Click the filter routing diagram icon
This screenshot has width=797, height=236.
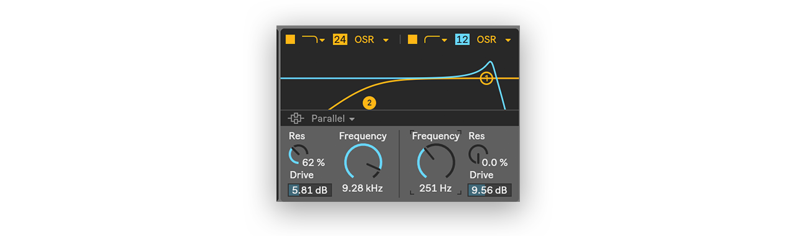296,119
